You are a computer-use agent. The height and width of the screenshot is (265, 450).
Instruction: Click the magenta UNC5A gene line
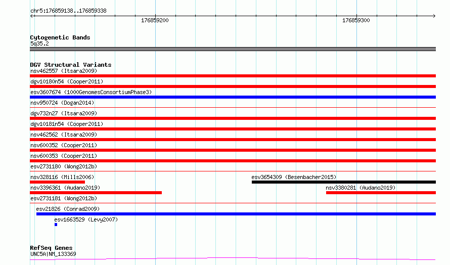click(233, 259)
